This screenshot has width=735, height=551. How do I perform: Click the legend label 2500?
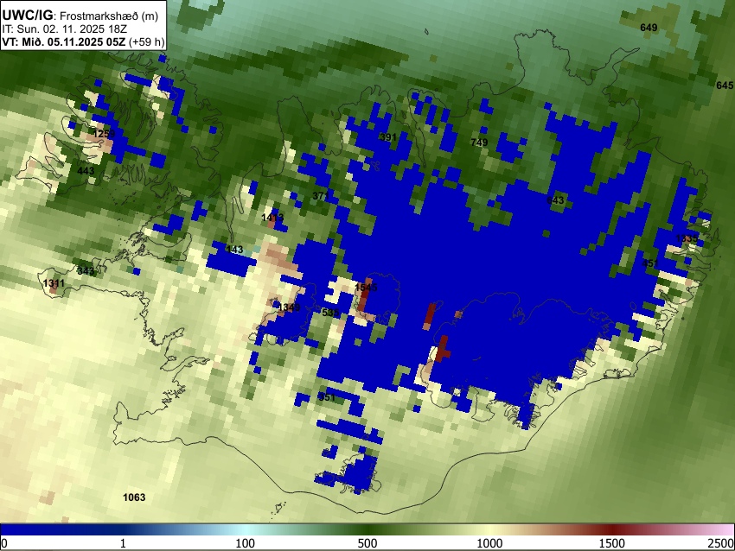[x=721, y=543]
